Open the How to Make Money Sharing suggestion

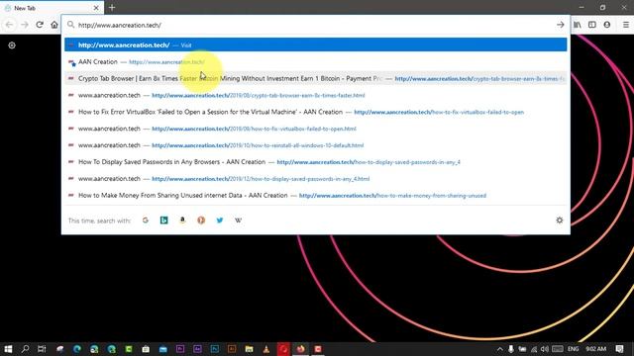click(x=315, y=196)
